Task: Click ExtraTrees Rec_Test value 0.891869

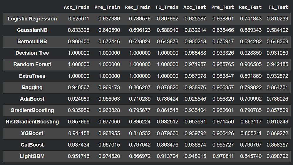Action: click(251, 76)
